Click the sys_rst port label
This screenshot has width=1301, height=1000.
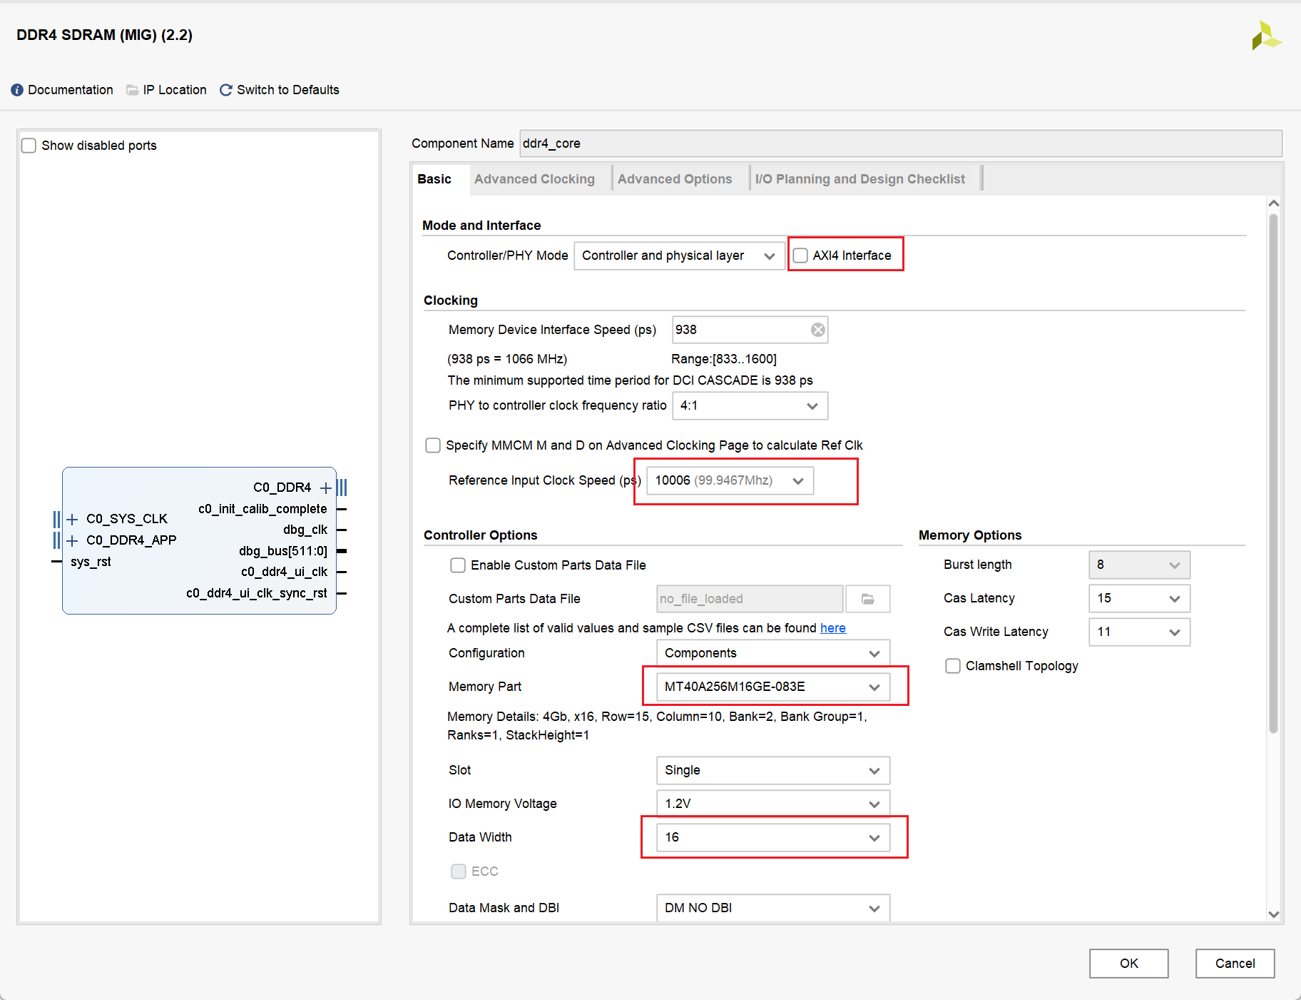[91, 562]
